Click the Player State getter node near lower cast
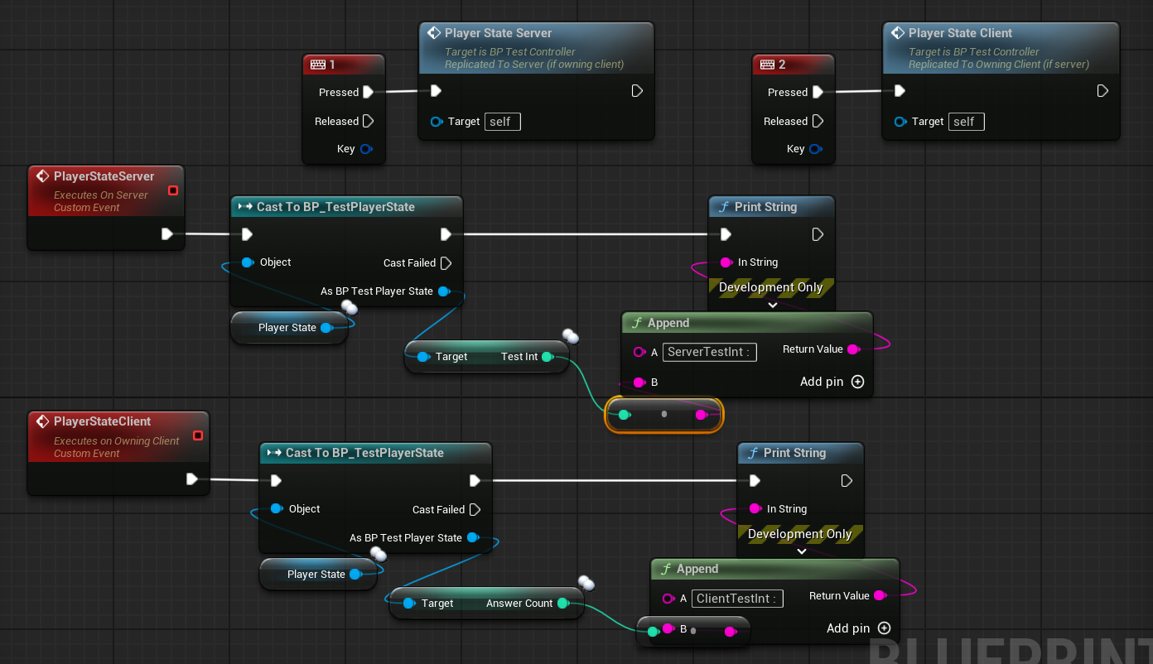The image size is (1153, 664). tap(317, 575)
